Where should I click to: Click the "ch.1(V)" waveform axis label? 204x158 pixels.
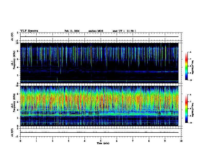tap(12, 37)
